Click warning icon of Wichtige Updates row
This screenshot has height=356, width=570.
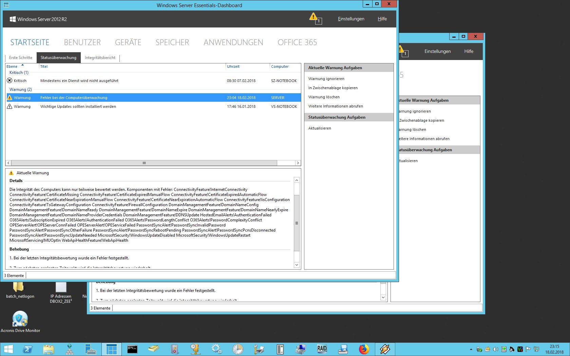pyautogui.click(x=9, y=106)
